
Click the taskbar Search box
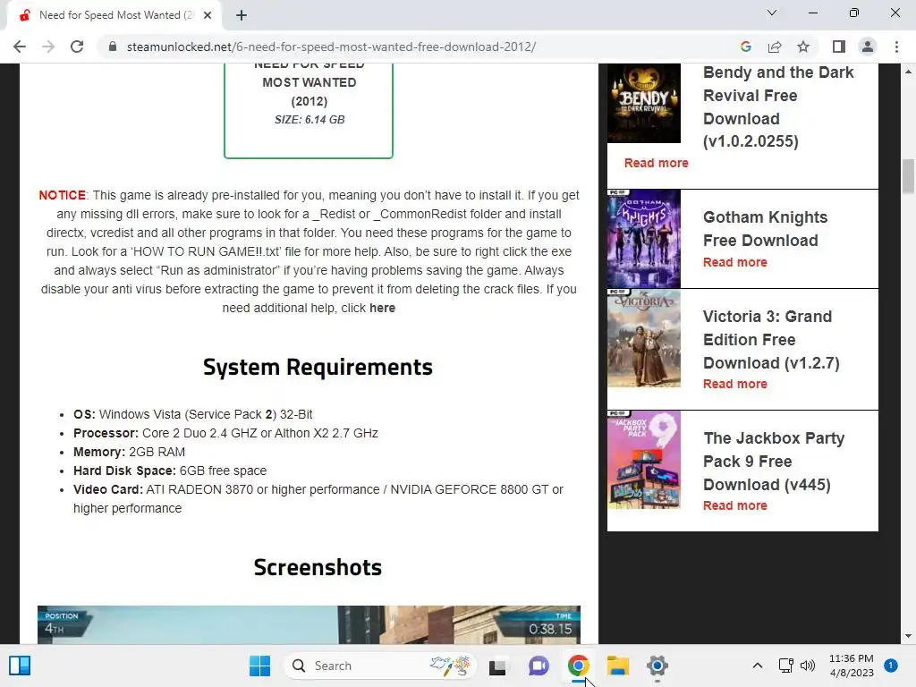coord(379,666)
